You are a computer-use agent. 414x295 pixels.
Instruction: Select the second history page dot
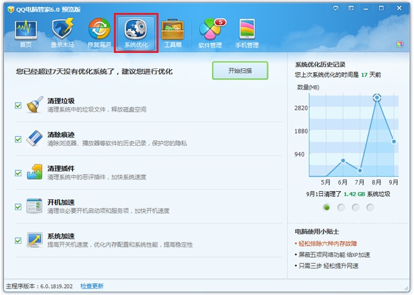[341, 208]
